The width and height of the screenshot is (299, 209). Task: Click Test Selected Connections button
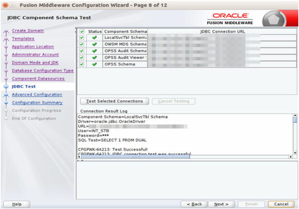point(115,101)
